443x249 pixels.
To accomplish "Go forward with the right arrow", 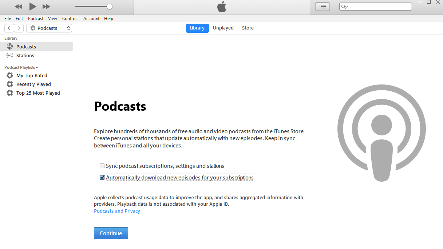I will (19, 28).
